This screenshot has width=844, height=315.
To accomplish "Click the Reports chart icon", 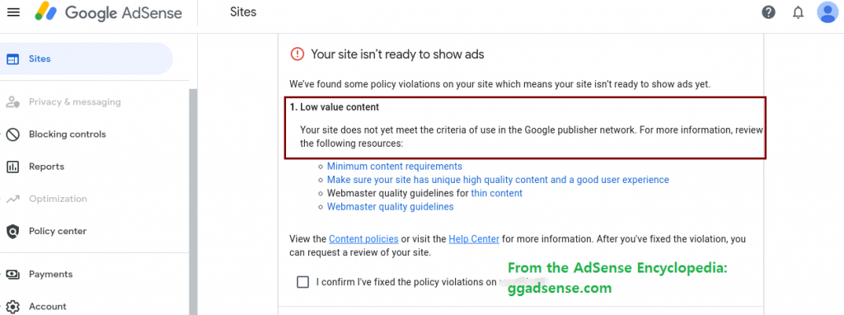I will (x=13, y=167).
